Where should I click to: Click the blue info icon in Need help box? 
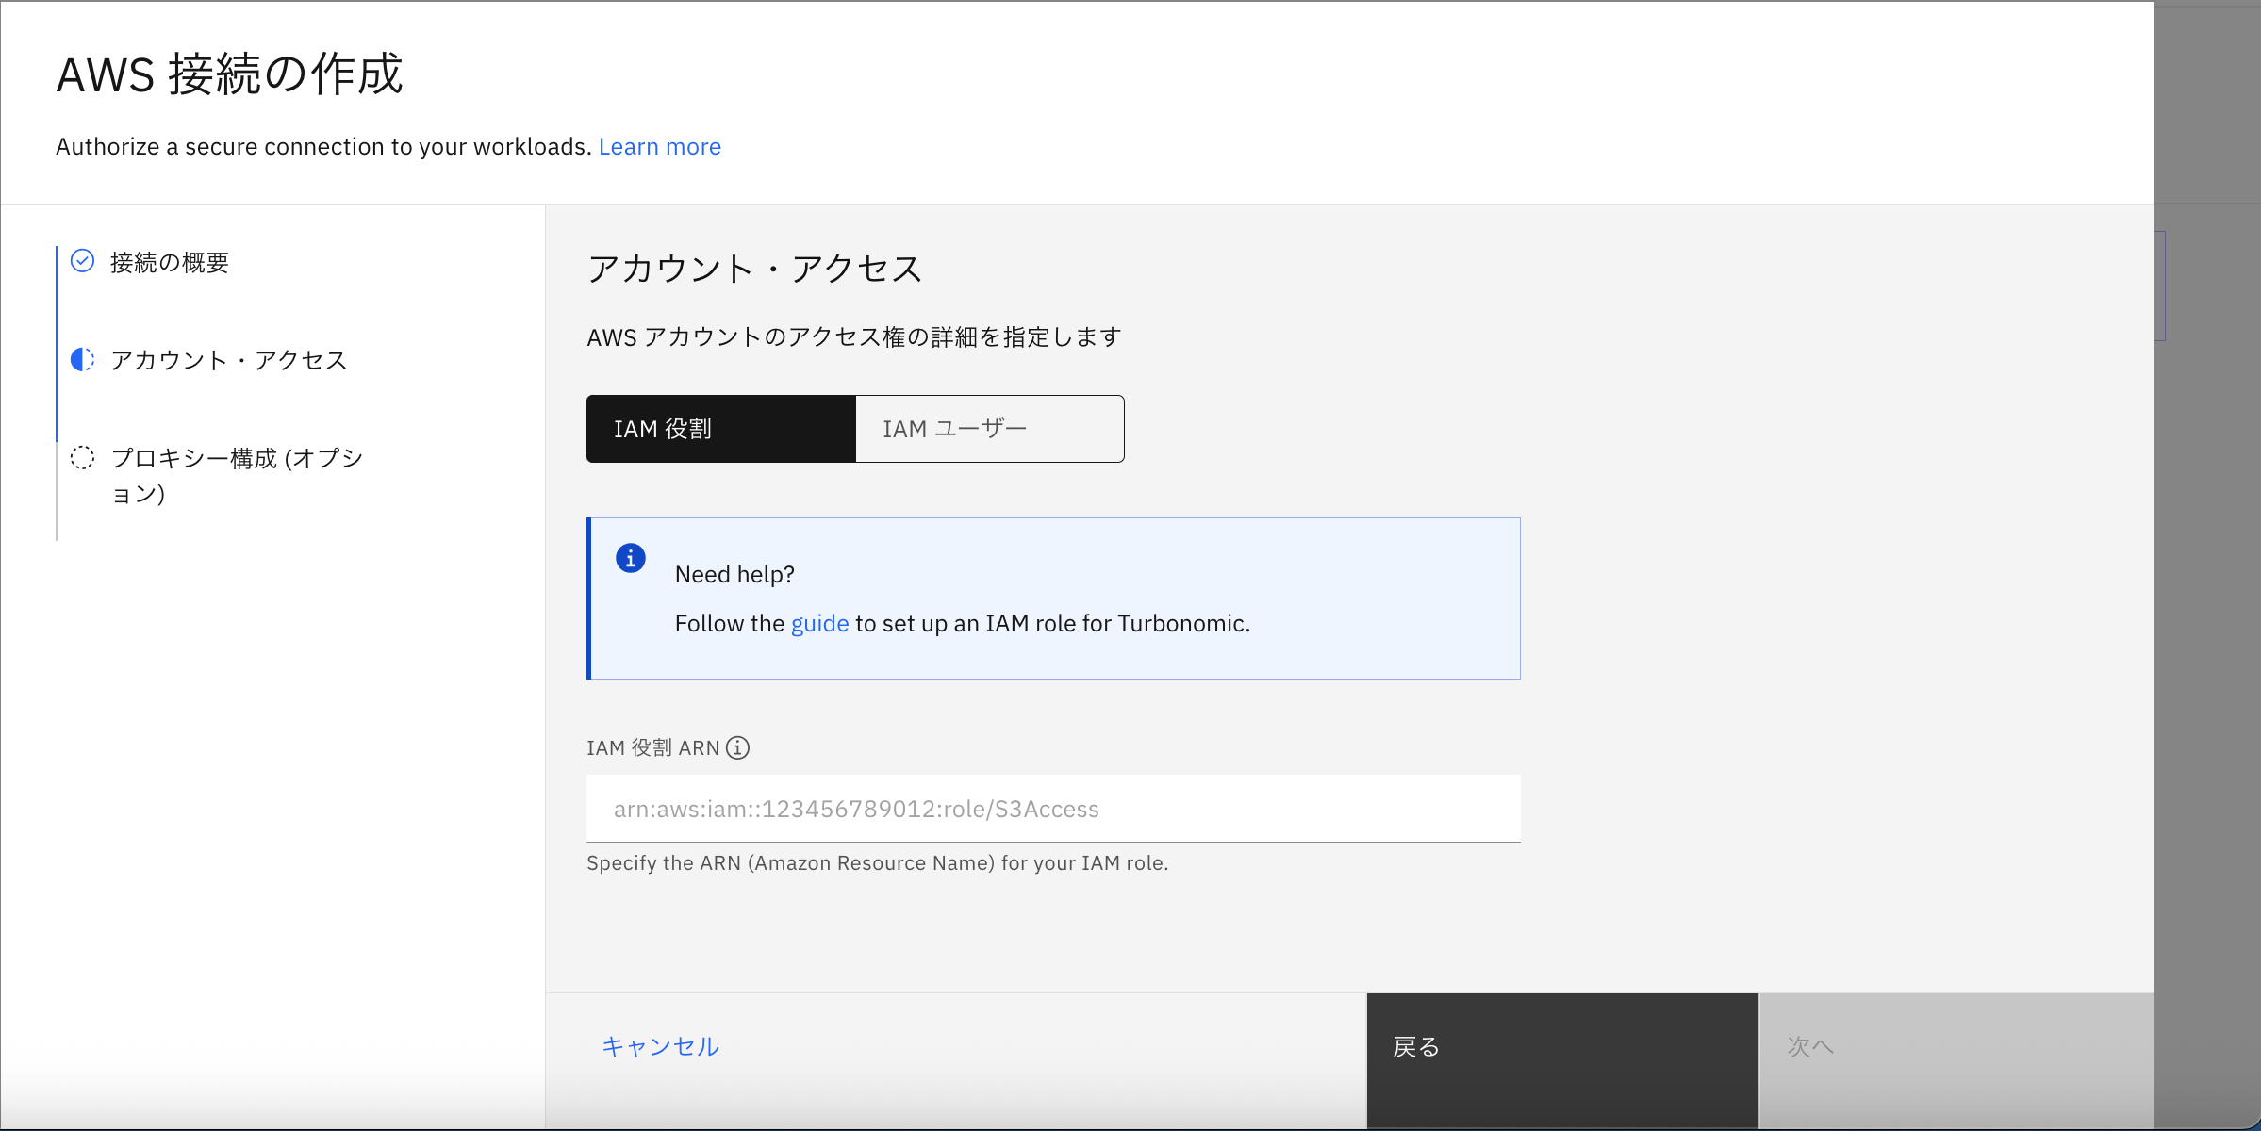[631, 558]
